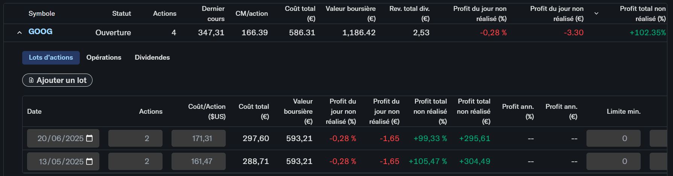Image resolution: width=673 pixels, height=176 pixels.
Task: Edit the 20/06/2025 date field
Action: pyautogui.click(x=63, y=138)
